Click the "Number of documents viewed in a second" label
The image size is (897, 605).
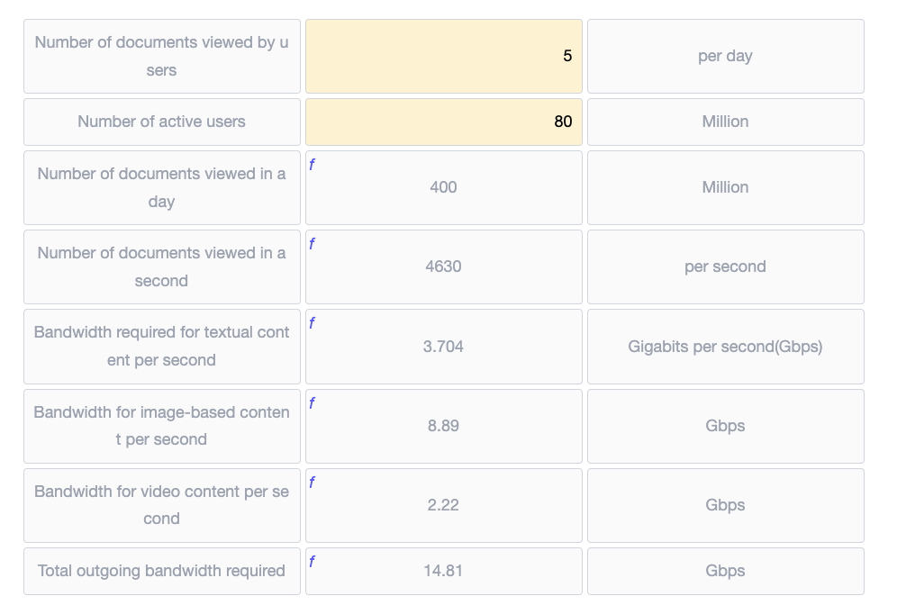coord(162,267)
